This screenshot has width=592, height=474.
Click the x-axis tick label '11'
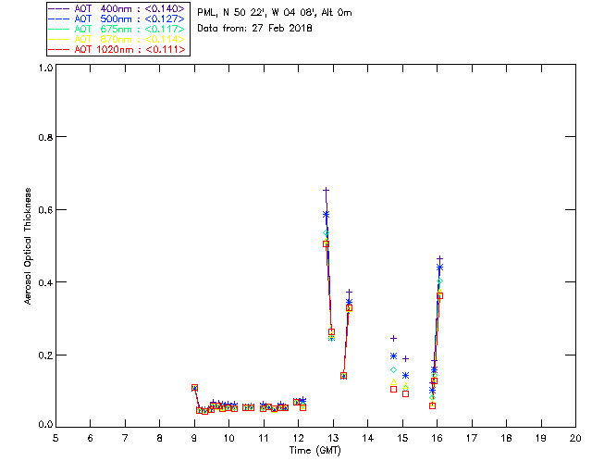264,438
